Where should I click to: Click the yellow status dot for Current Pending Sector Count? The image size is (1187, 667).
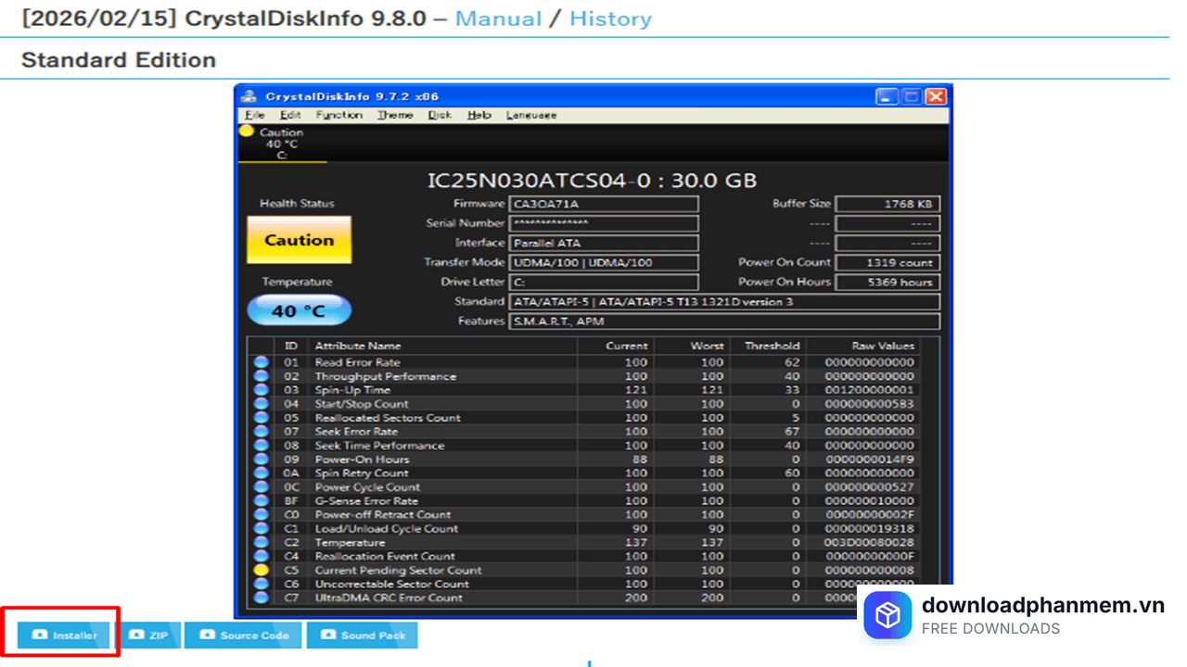[x=262, y=571]
